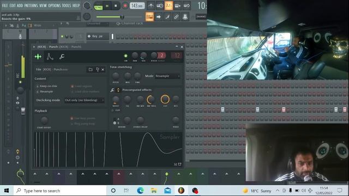Viewport: 349px width, 196px height.
Task: Stop playback in transport bar
Action: pyautogui.click(x=116, y=6)
